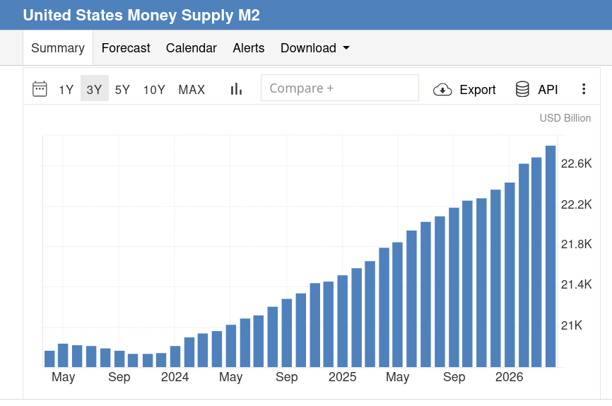Open the Alerts tab

[249, 47]
